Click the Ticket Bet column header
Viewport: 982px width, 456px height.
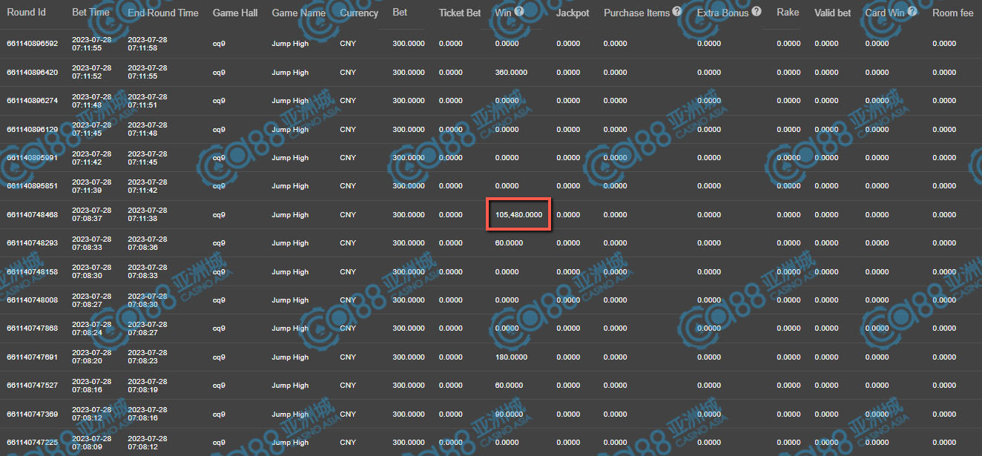tap(460, 13)
